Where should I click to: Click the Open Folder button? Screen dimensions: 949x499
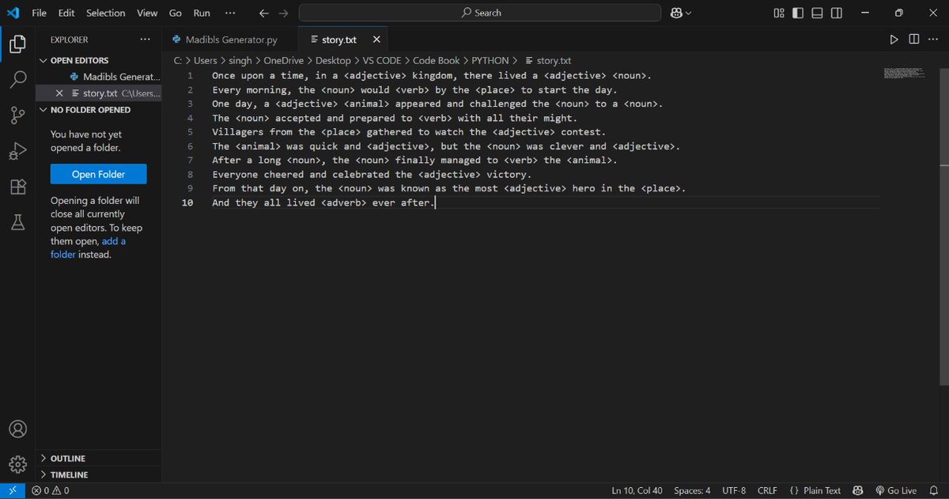tap(99, 175)
